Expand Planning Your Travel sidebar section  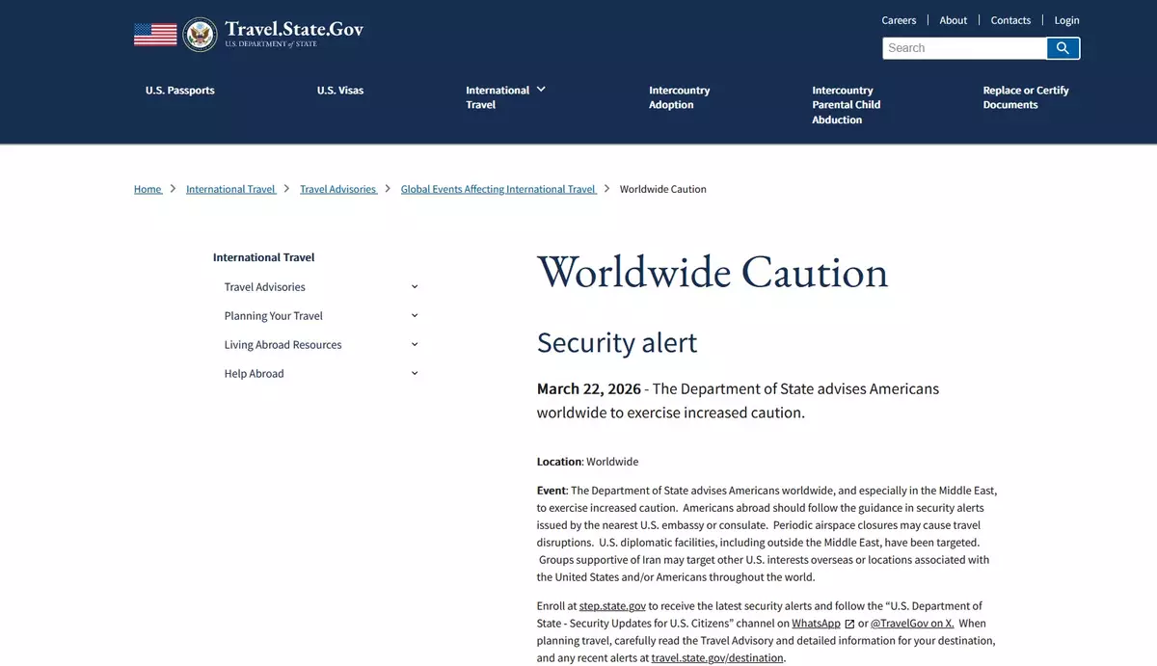pos(415,316)
